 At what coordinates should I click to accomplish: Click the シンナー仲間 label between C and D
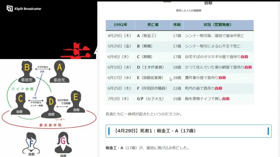[36, 106]
